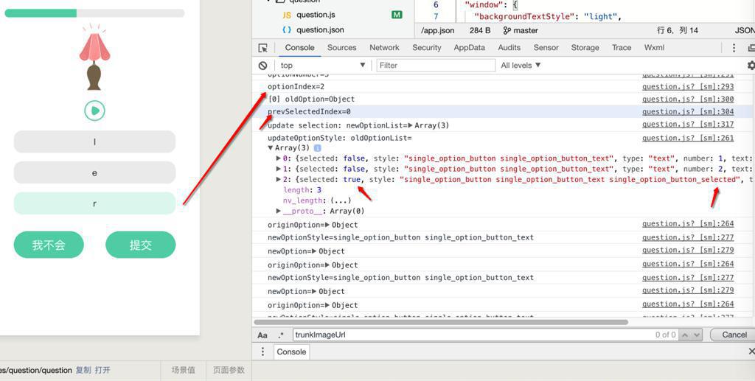Toggle match case 'Aa' search option
This screenshot has width=755, height=381.
pyautogui.click(x=262, y=335)
